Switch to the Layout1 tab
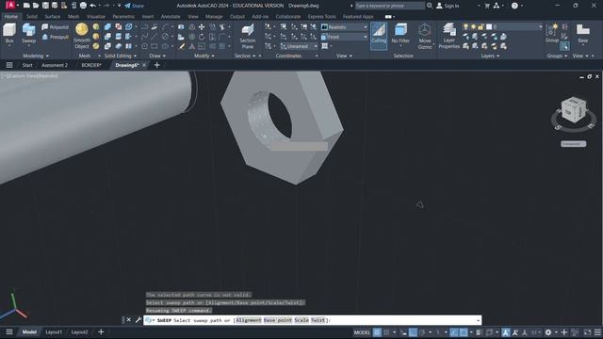603x339 pixels. (x=54, y=332)
